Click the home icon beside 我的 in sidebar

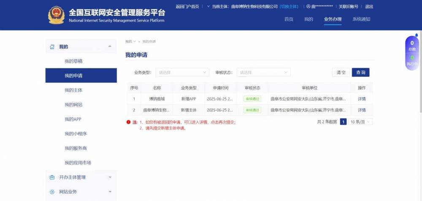click(x=52, y=47)
